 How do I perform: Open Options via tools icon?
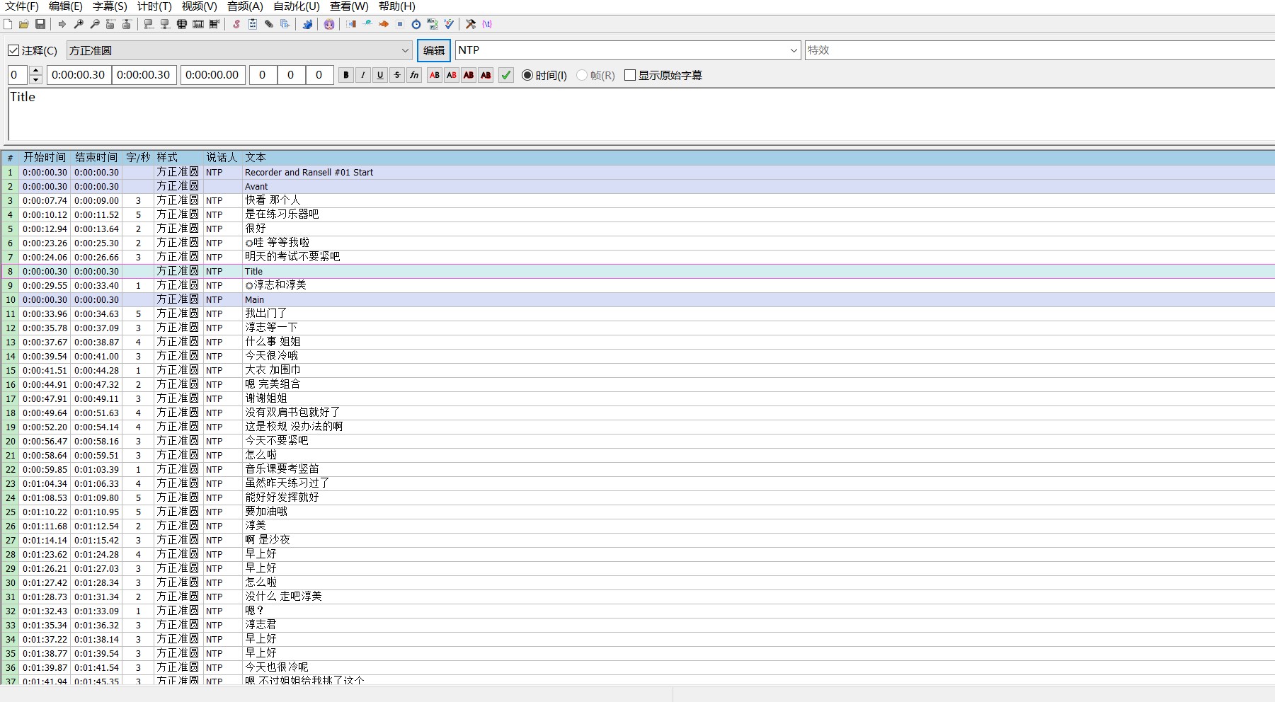click(471, 24)
